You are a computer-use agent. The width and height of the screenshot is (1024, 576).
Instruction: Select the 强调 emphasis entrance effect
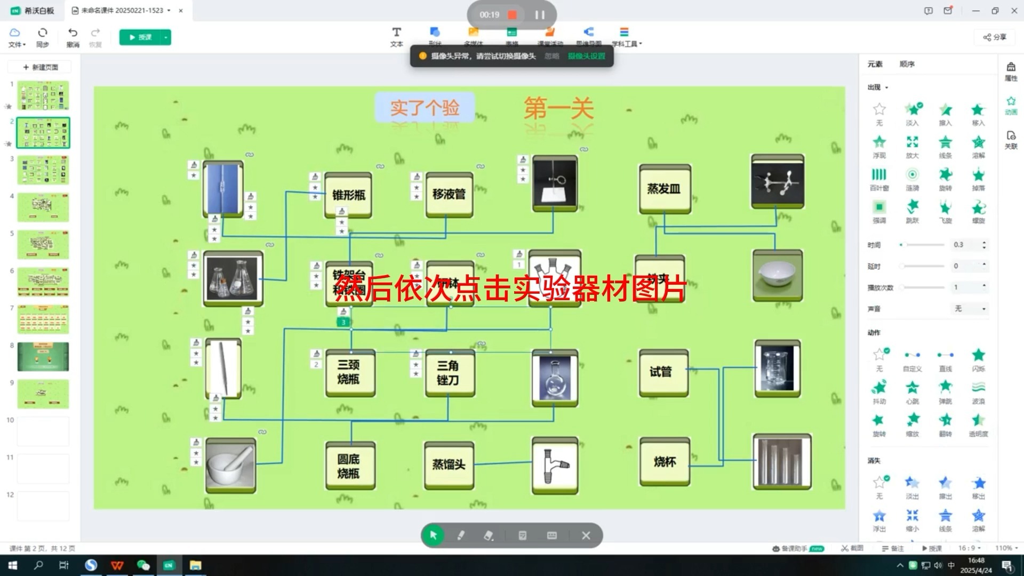879,211
